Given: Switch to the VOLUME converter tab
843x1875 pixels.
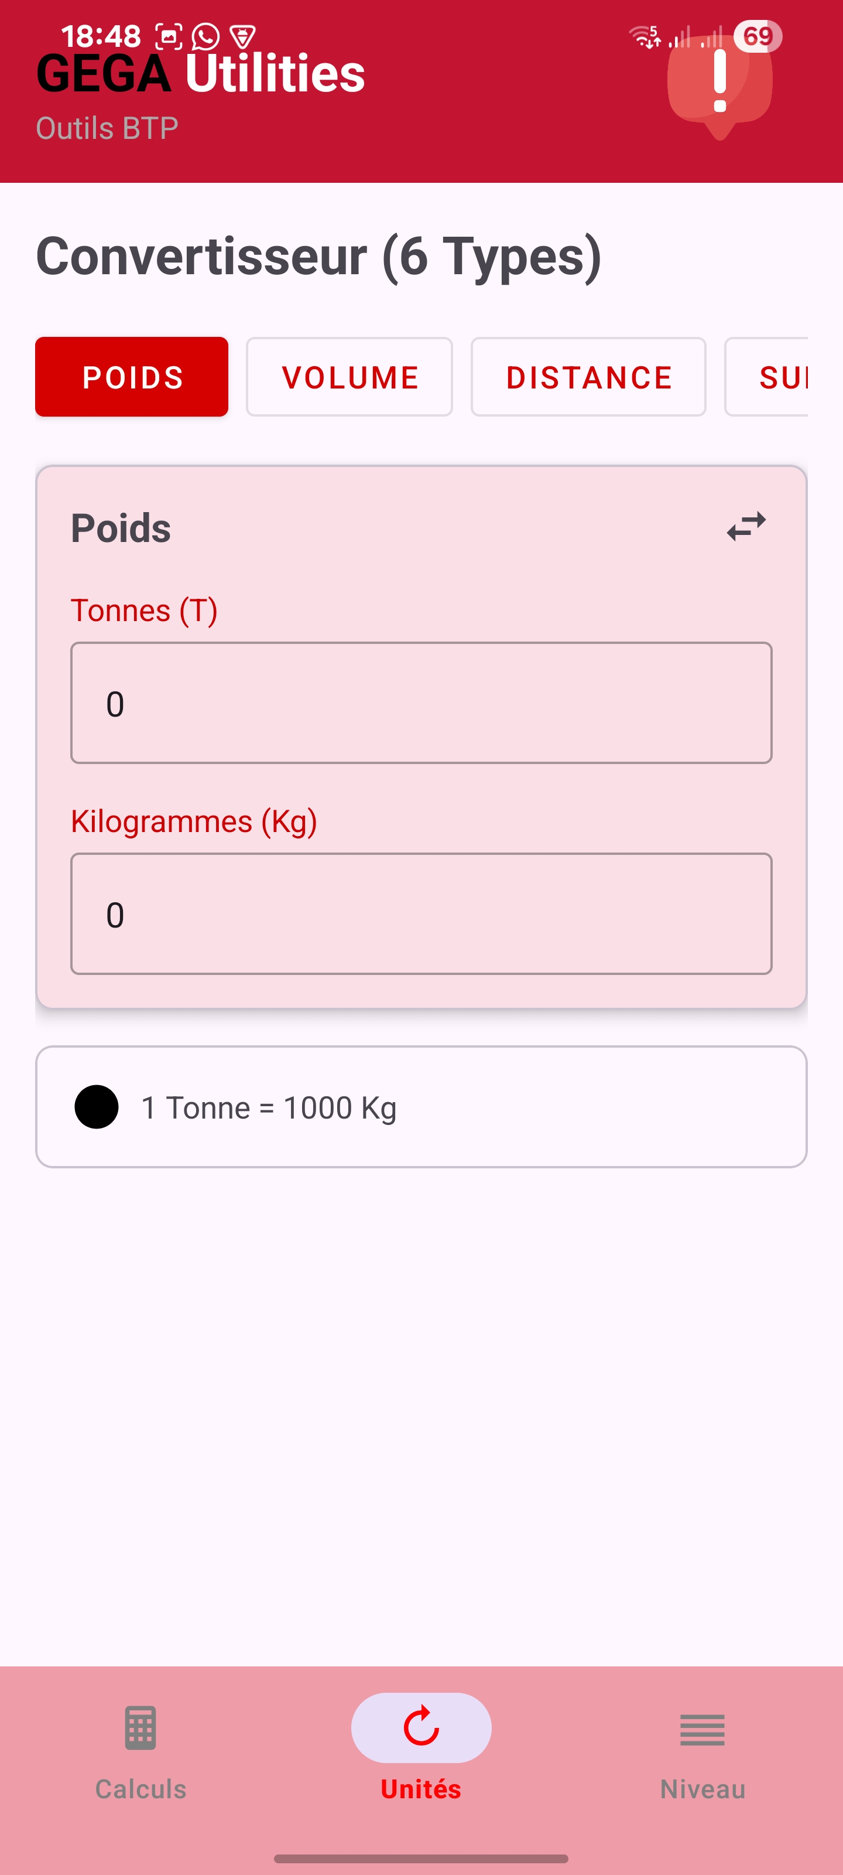Looking at the screenshot, I should [x=349, y=377].
